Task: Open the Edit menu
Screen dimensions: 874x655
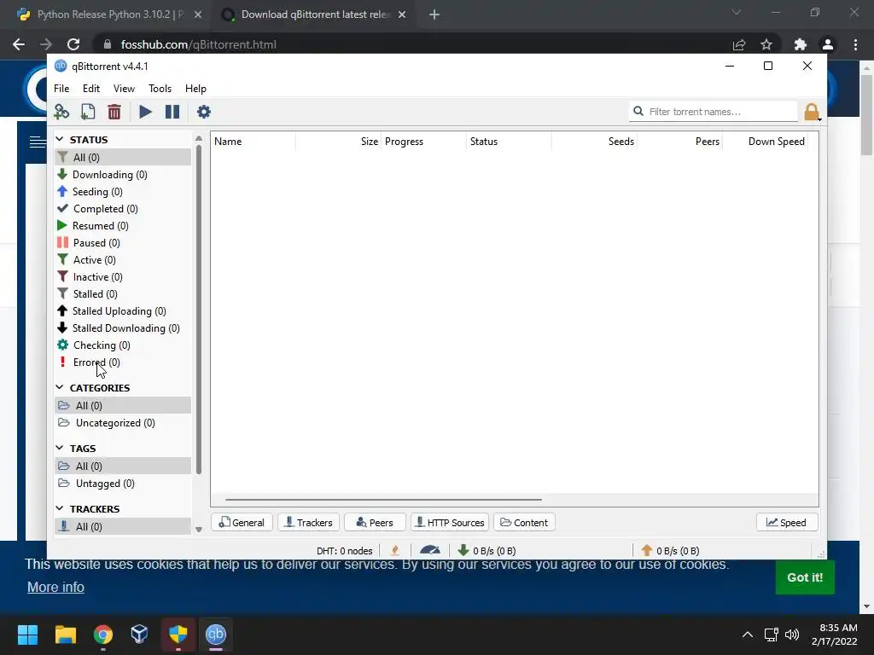Action: pos(90,89)
